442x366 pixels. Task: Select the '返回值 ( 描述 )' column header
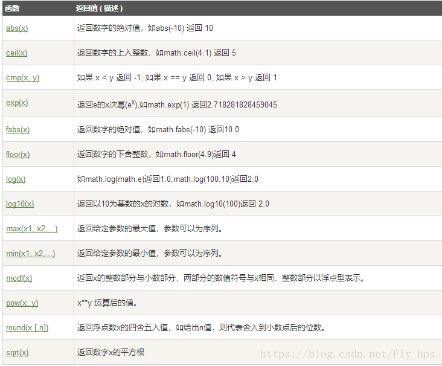pyautogui.click(x=99, y=8)
